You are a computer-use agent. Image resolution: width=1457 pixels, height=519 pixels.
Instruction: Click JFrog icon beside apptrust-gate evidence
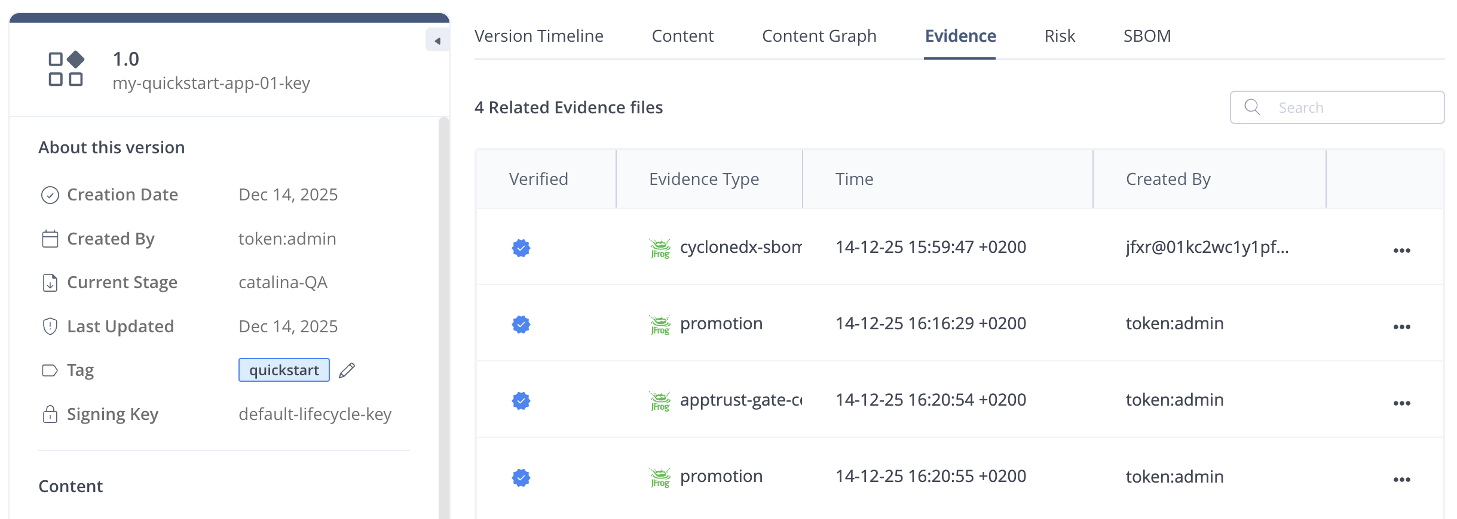tap(660, 401)
